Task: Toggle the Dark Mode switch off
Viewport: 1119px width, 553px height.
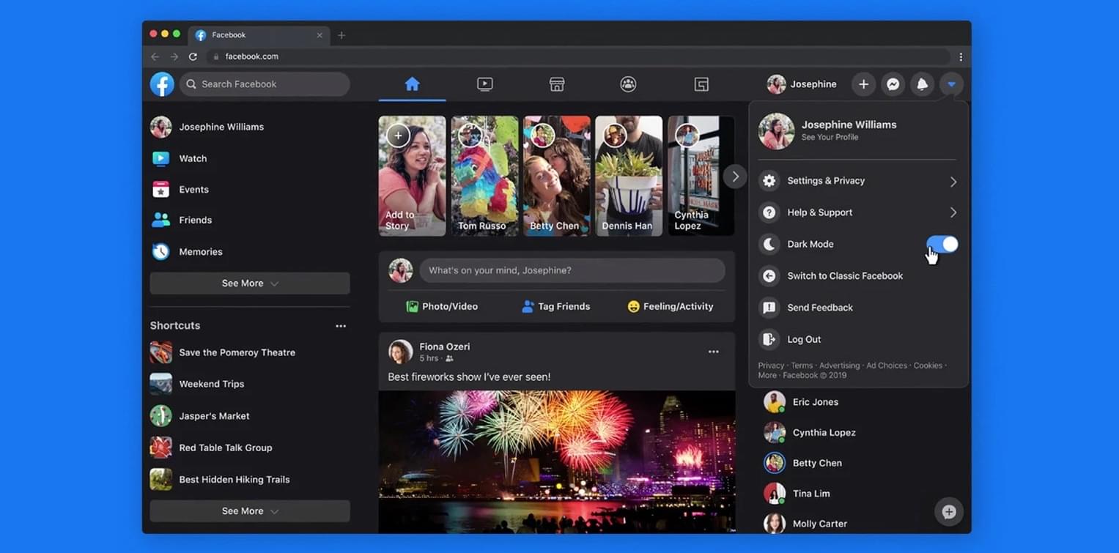Action: pos(942,244)
